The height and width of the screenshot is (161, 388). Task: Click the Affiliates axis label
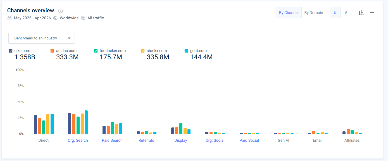pos(352,140)
